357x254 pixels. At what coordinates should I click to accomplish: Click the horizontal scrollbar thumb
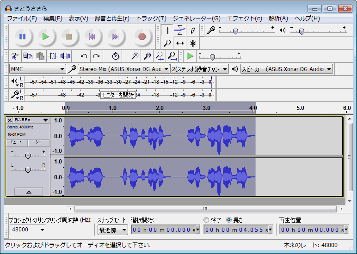point(205,209)
